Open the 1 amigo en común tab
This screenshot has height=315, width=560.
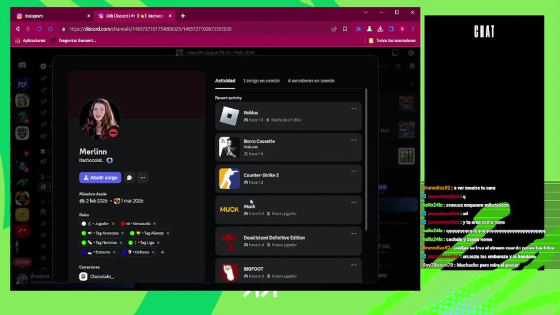tap(262, 80)
